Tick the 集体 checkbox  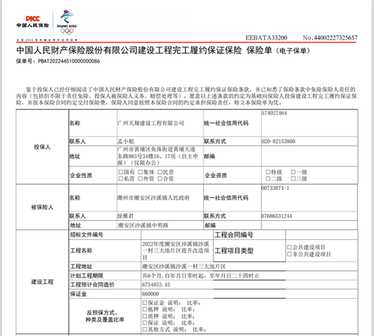(140, 172)
